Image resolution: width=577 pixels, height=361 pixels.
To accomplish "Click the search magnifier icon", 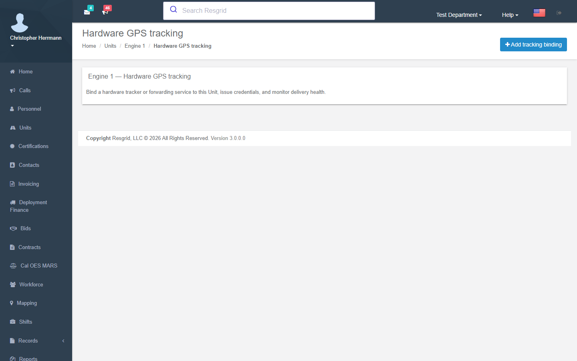I will click(x=174, y=9).
